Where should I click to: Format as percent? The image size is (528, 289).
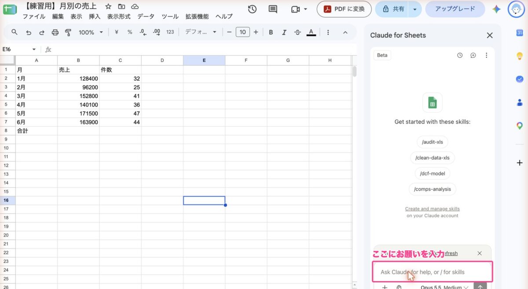(130, 32)
